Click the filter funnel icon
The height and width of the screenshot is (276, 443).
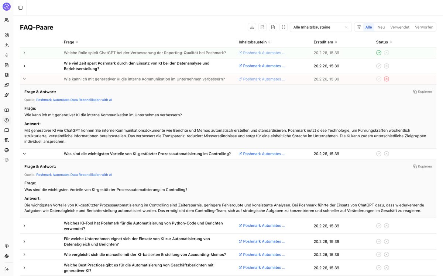click(x=359, y=27)
